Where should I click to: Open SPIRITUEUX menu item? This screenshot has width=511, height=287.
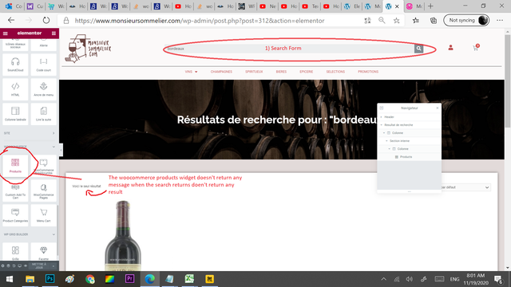[x=254, y=72]
